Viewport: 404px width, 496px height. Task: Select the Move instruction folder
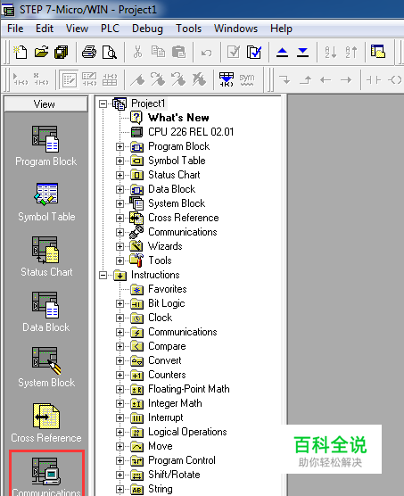tap(161, 446)
